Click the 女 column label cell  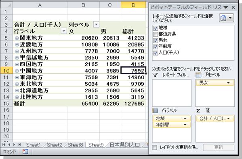(83, 31)
